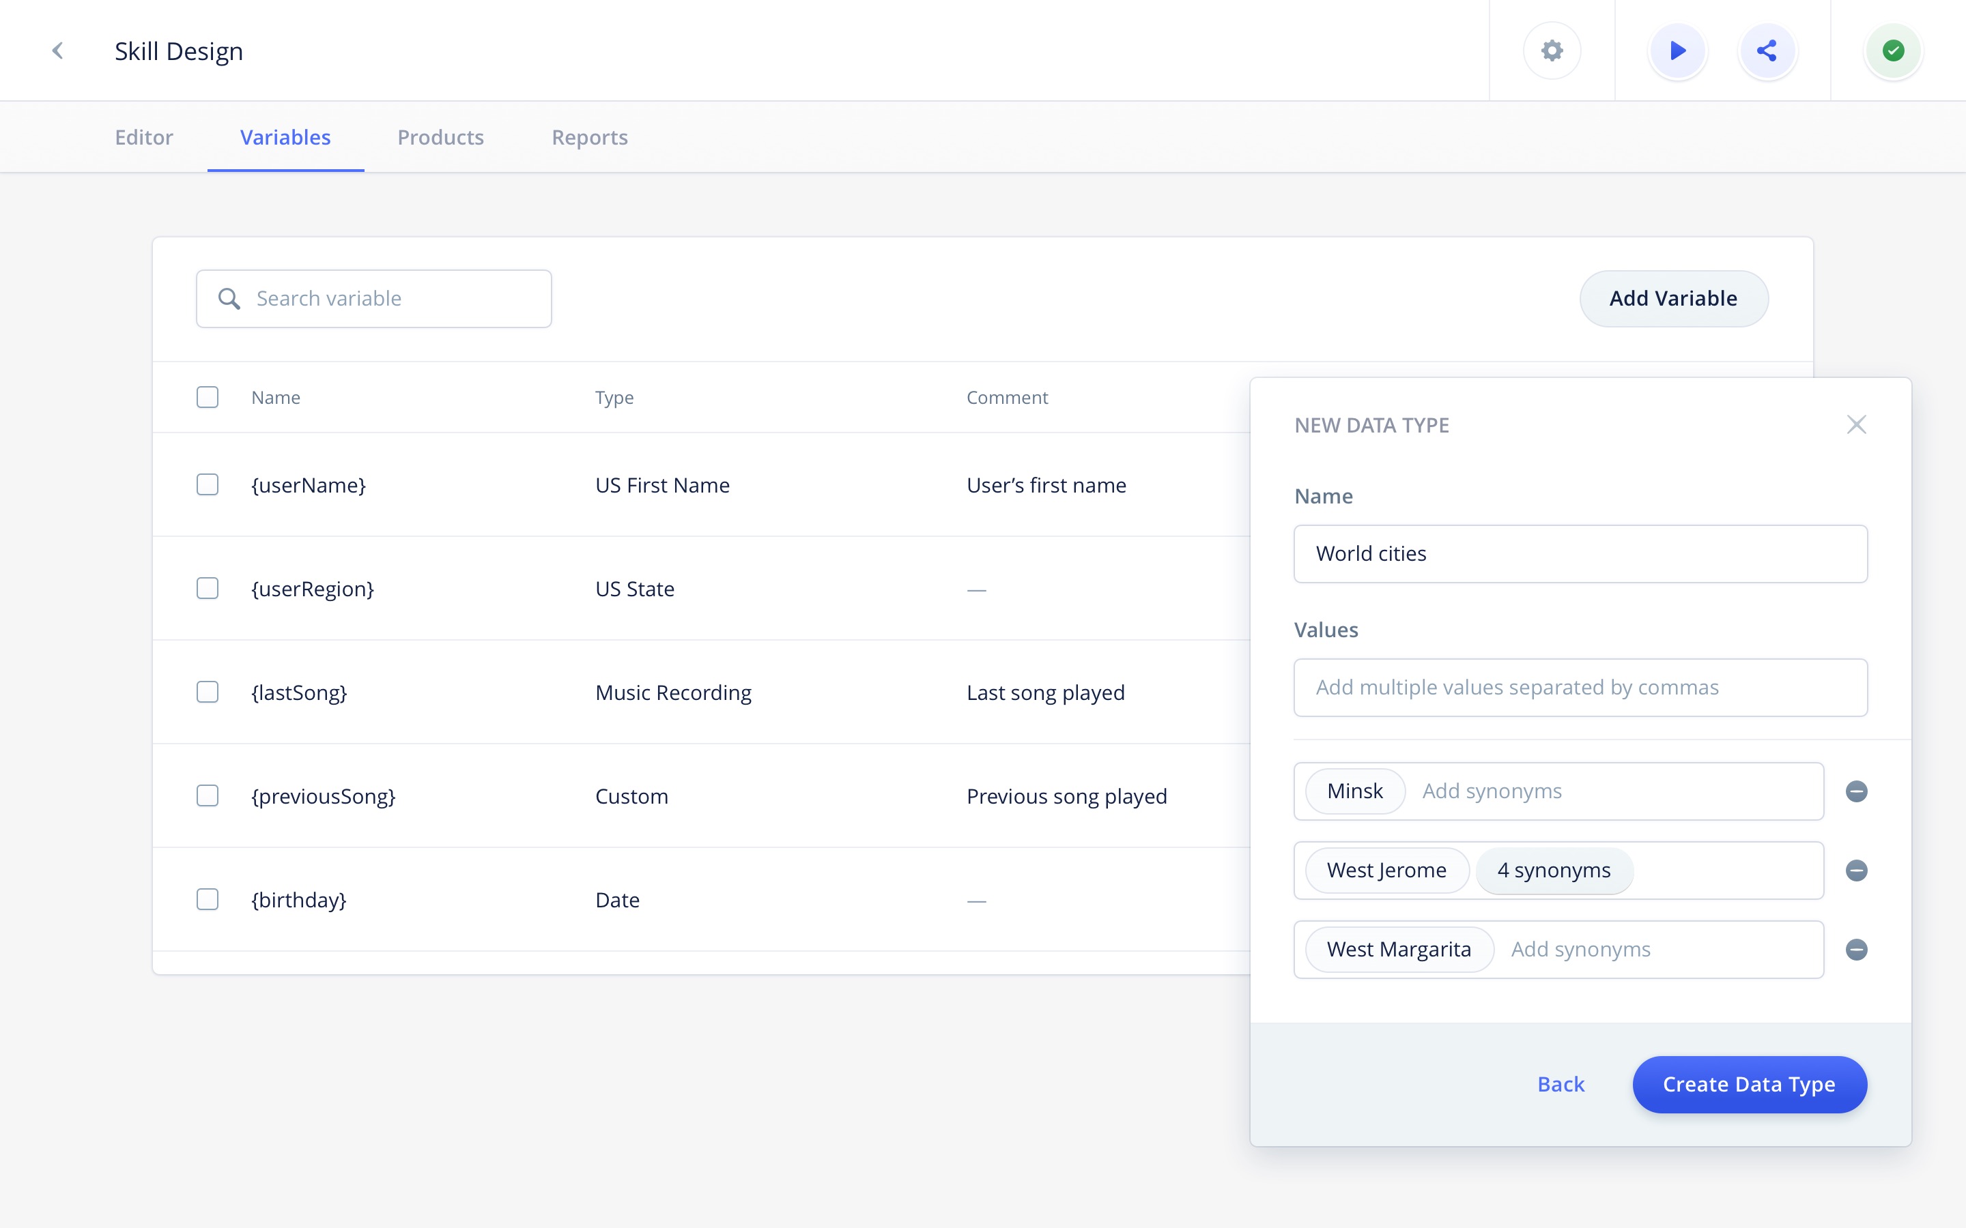The image size is (1966, 1228).
Task: Click the back arrow next to Skill Design
Action: [57, 50]
